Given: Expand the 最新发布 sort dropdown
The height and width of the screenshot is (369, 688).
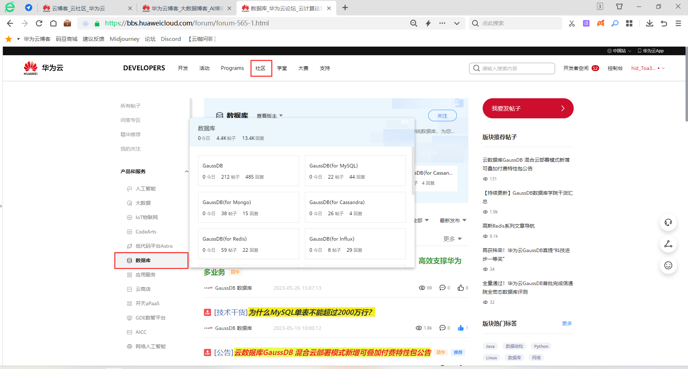Looking at the screenshot, I should 453,221.
